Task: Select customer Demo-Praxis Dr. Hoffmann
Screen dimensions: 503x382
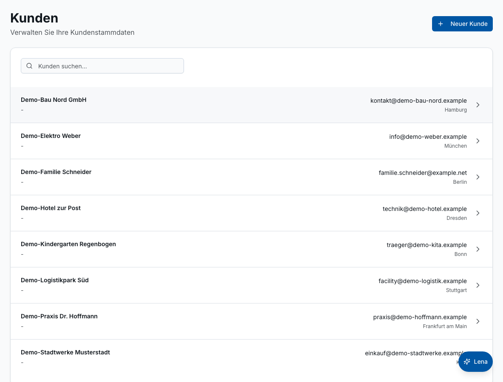Action: 251,321
